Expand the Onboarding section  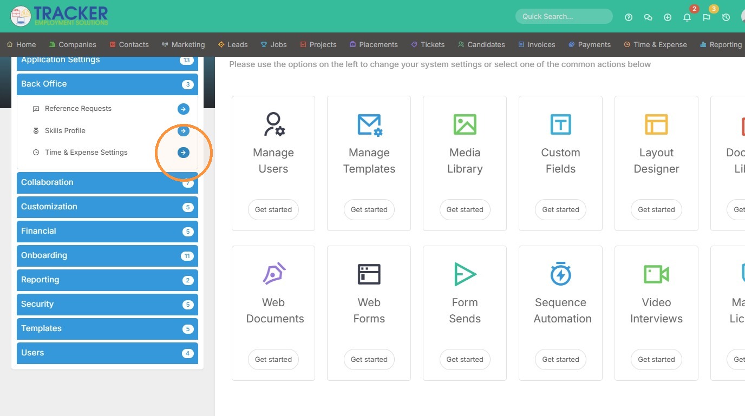[107, 256]
